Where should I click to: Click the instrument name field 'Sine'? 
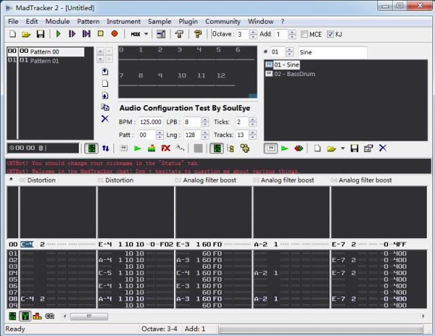pyautogui.click(x=332, y=52)
